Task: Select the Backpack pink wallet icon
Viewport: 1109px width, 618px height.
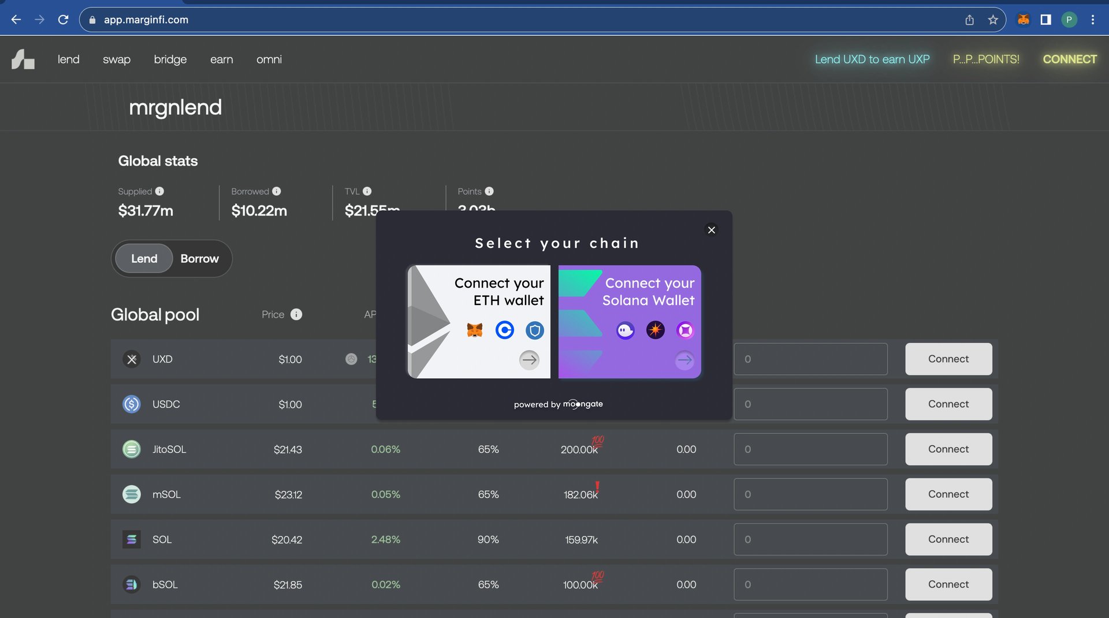Action: (x=686, y=330)
